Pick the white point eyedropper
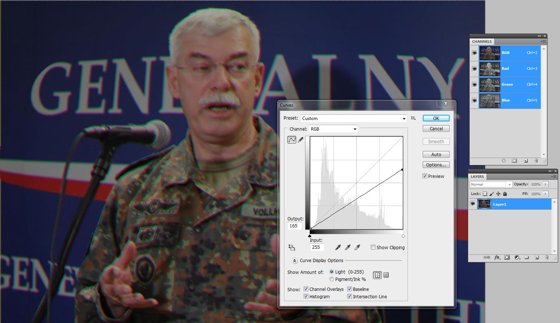 pos(357,247)
